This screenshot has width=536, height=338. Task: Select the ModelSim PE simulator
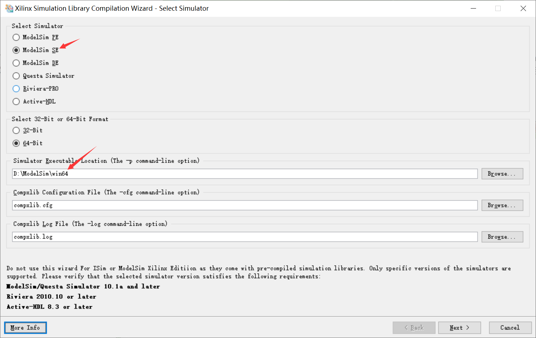coord(16,37)
